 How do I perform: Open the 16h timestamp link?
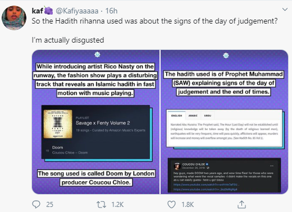pos(111,11)
